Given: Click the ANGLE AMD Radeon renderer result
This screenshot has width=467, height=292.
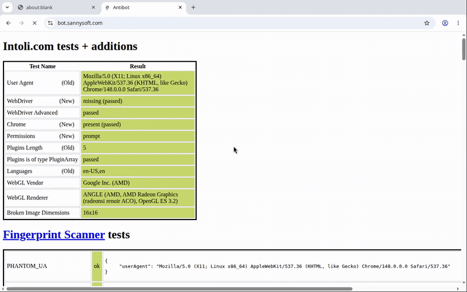Looking at the screenshot, I should click(x=138, y=198).
